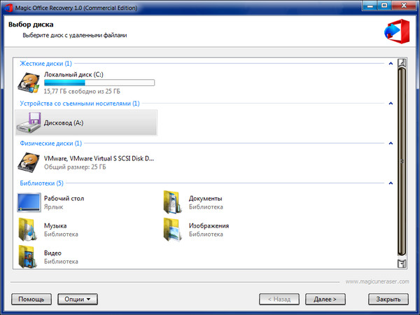Select the Local Disk (C:) drive icon
420x315 pixels.
pyautogui.click(x=29, y=83)
